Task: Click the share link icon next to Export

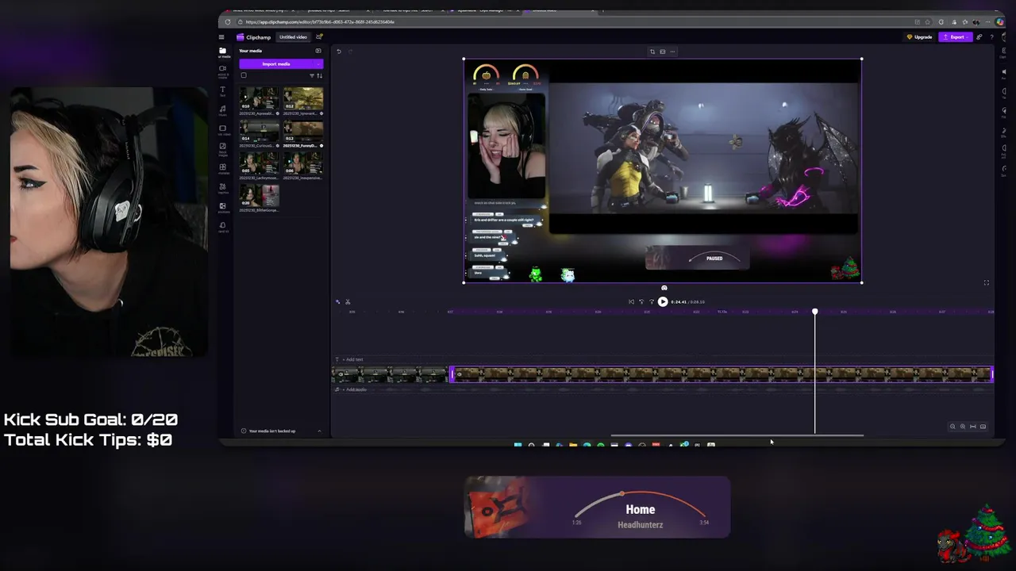Action: click(979, 37)
